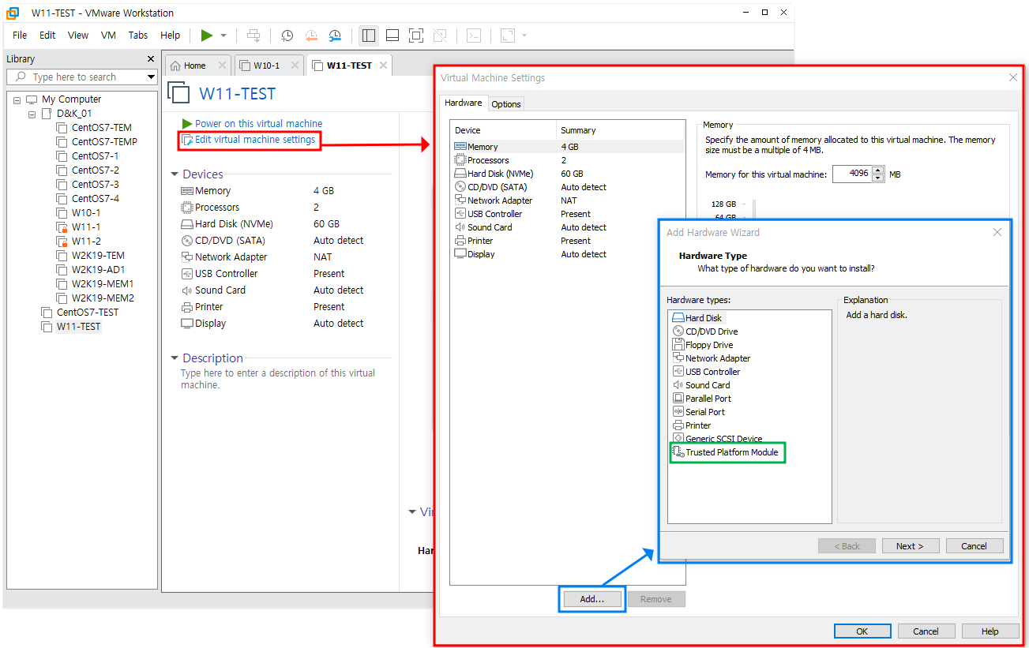Select W11-1 in the Library tree

tap(86, 227)
